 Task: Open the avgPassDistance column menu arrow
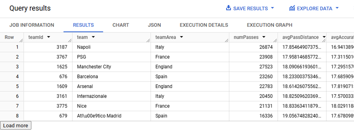(x=324, y=38)
